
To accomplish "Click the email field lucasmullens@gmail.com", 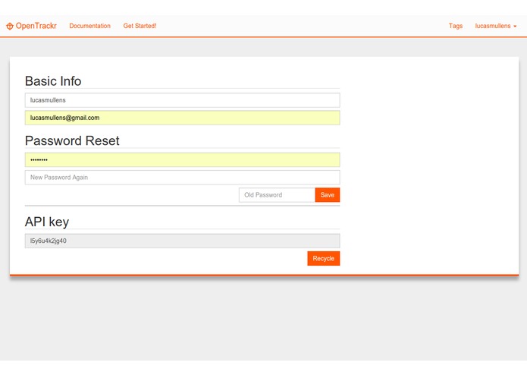I will point(182,118).
